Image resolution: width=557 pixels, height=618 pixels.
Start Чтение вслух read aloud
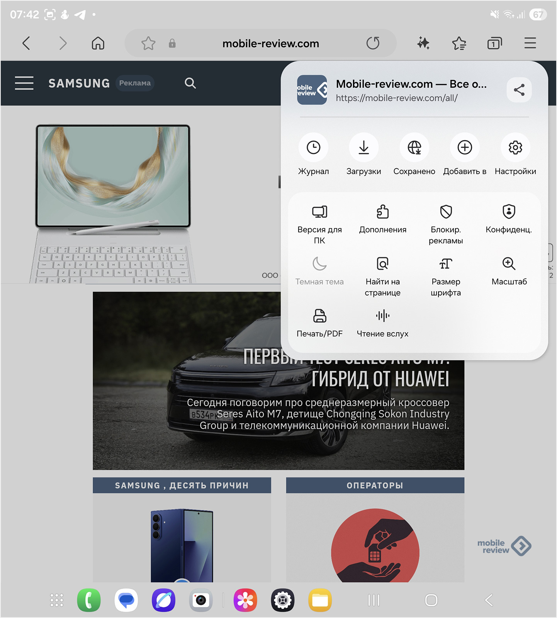pyautogui.click(x=383, y=323)
